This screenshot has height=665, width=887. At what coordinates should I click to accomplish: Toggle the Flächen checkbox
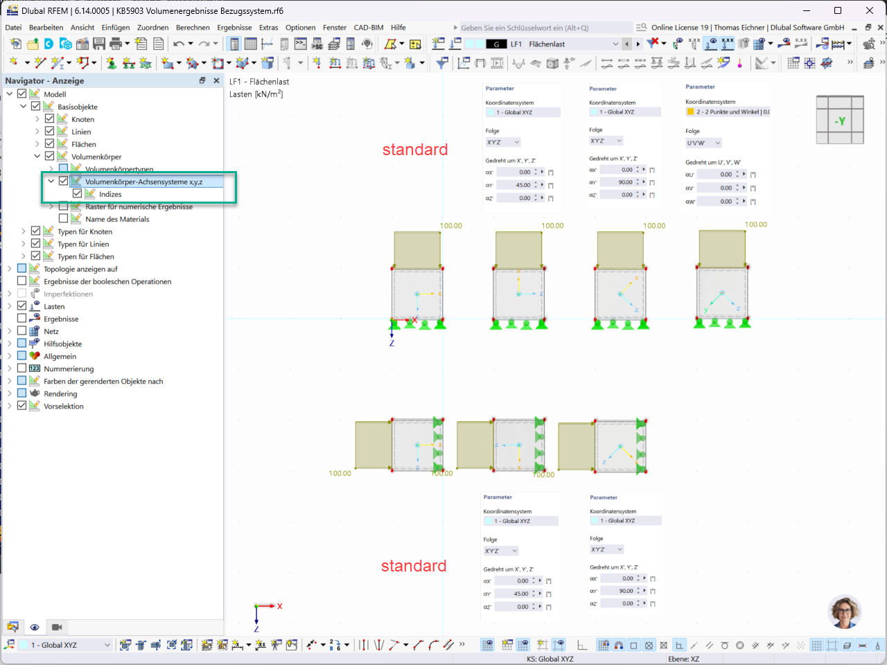(49, 143)
